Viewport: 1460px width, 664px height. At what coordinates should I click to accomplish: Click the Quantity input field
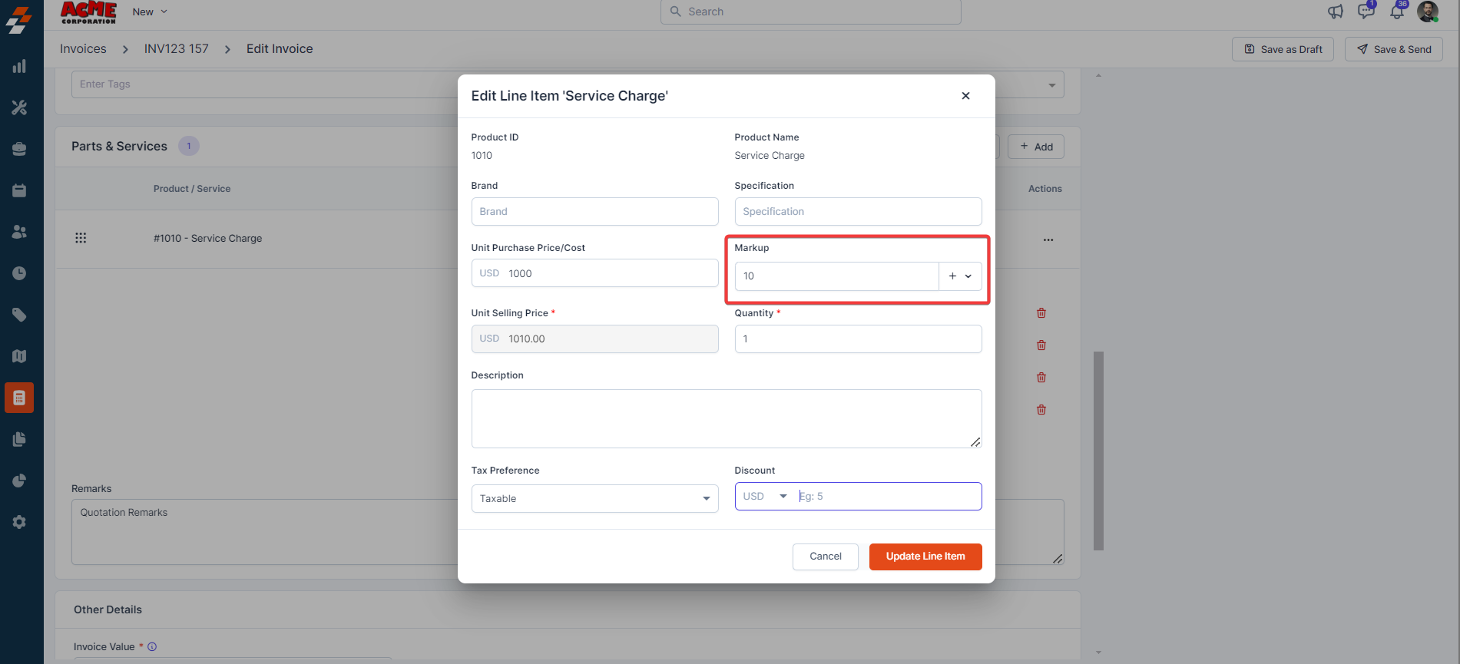(858, 339)
